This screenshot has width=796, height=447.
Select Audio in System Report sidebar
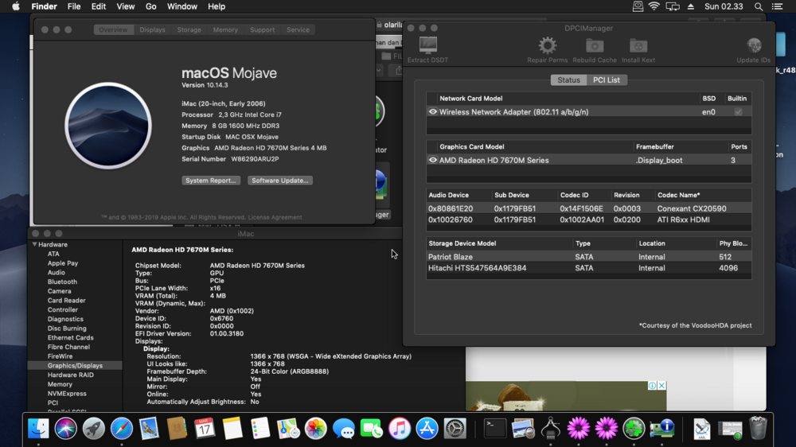[57, 273]
